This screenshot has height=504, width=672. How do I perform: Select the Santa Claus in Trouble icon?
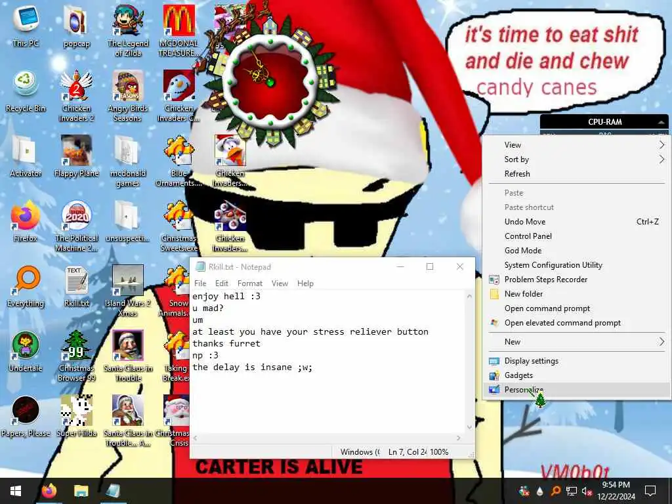128,356
